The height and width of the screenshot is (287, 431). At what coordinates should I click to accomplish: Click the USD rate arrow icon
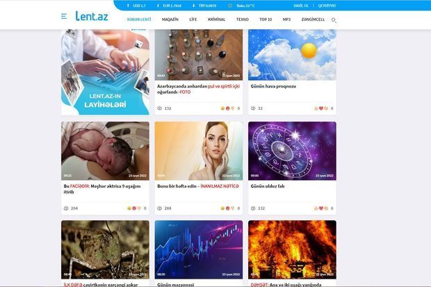pos(128,6)
